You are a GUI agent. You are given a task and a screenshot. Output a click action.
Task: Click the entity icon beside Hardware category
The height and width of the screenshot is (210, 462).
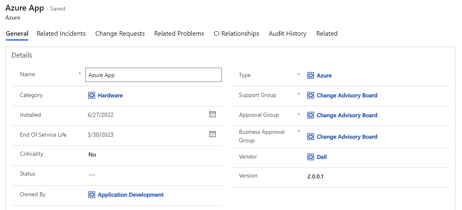point(92,95)
